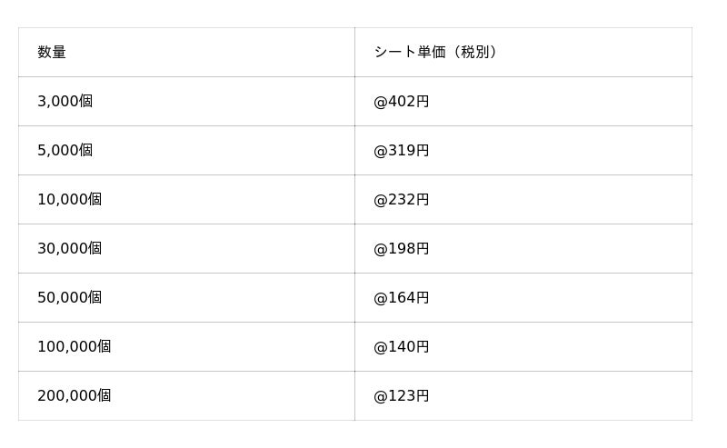Select the 3,000個 quantity cell
This screenshot has width=727, height=448.
point(65,102)
